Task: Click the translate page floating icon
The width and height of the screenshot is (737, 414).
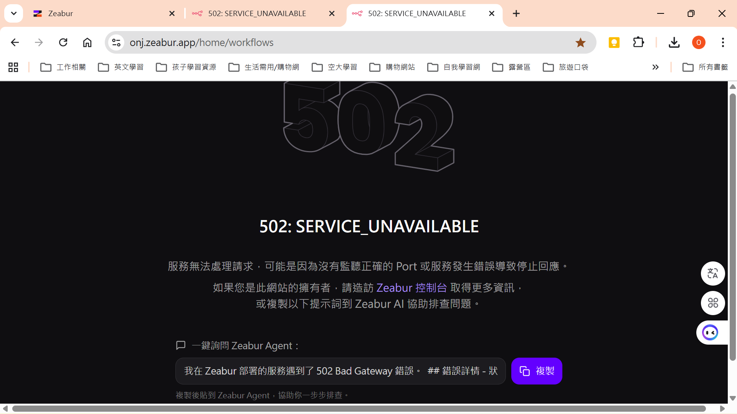Action: pyautogui.click(x=713, y=273)
